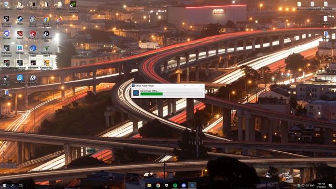Open the Recycle Bin desktop icon
Viewport: 336px width, 189px height.
coord(6,6)
